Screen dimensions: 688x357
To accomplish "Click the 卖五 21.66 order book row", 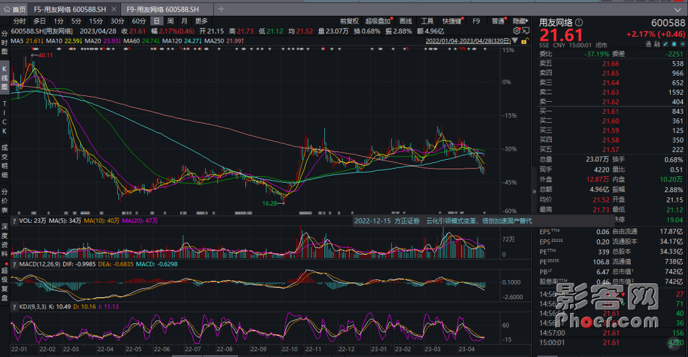I will [x=611, y=64].
